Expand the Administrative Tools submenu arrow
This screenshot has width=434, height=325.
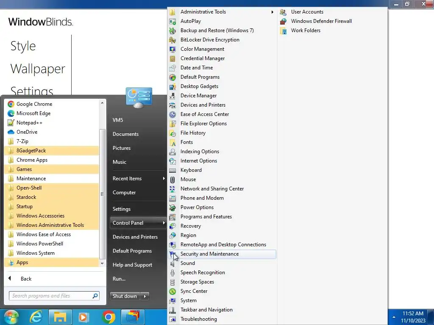point(273,12)
